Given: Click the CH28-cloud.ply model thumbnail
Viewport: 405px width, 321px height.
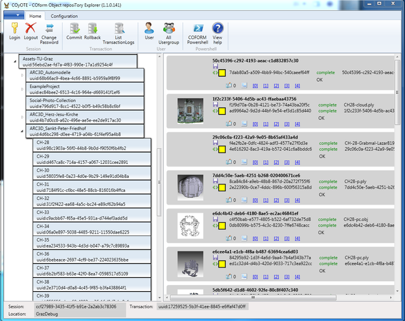Looking at the screenshot, I should (x=190, y=110).
